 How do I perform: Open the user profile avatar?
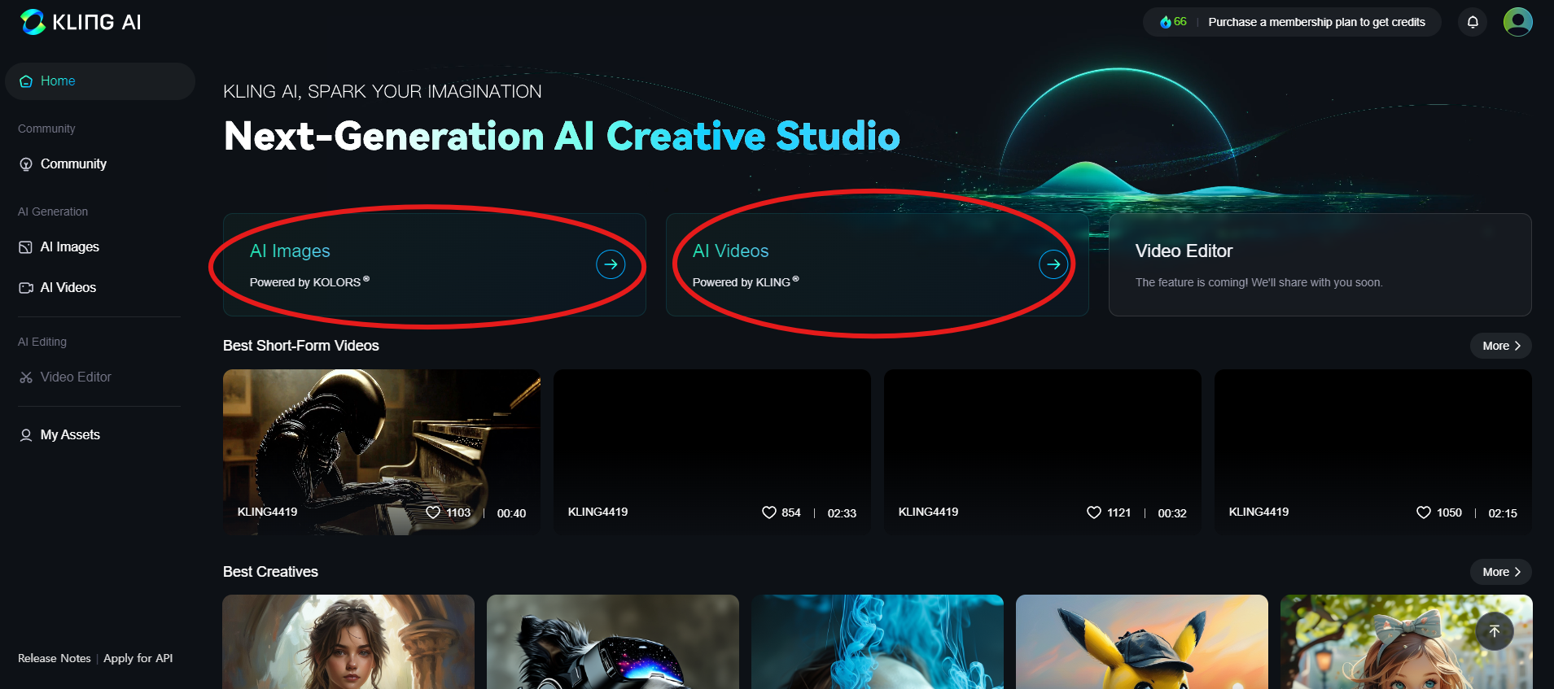[x=1517, y=22]
